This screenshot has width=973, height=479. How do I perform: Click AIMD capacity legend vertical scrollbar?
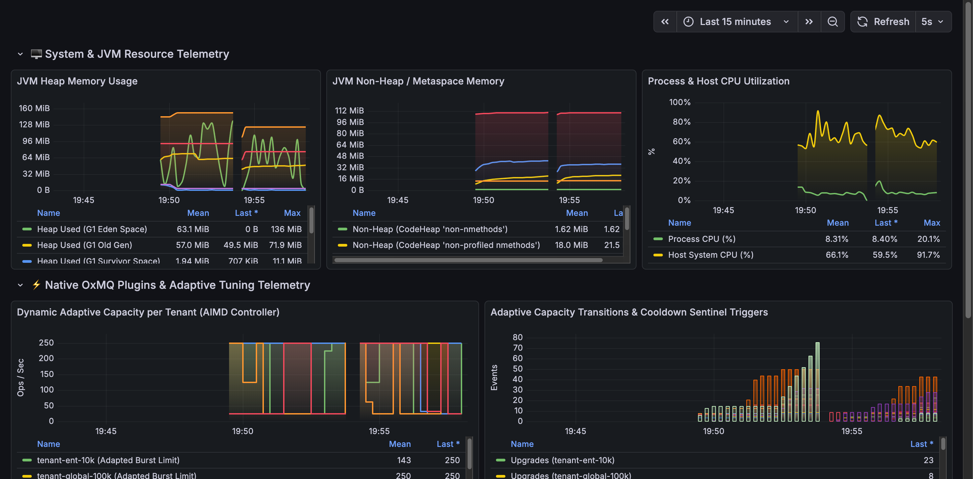tap(470, 453)
